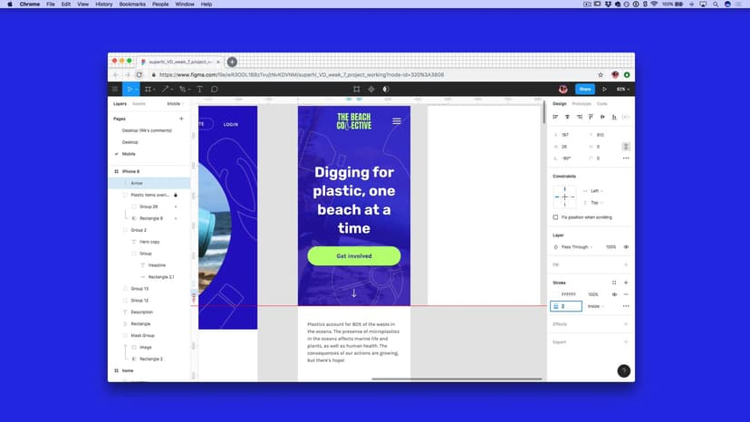Open the Figma hamburger main menu
Viewport: 750px width, 422px height.
pos(115,89)
